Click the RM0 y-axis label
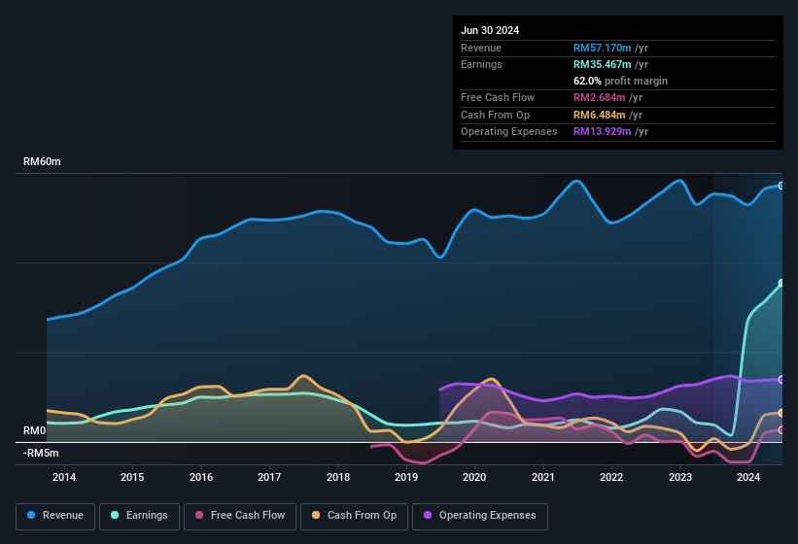Image resolution: width=798 pixels, height=544 pixels. (35, 430)
